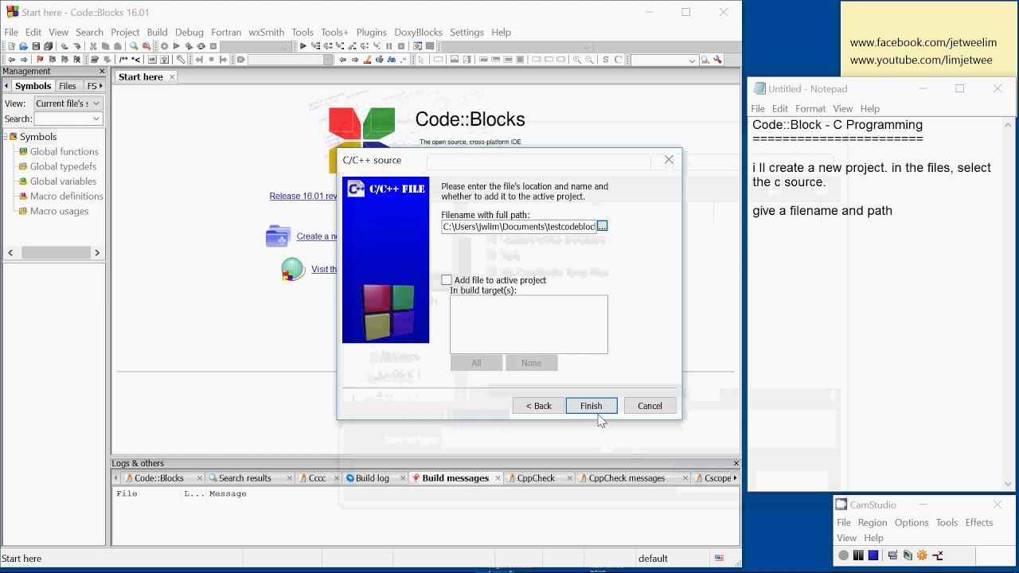
Task: Click the Save all files icon
Action: click(x=48, y=46)
